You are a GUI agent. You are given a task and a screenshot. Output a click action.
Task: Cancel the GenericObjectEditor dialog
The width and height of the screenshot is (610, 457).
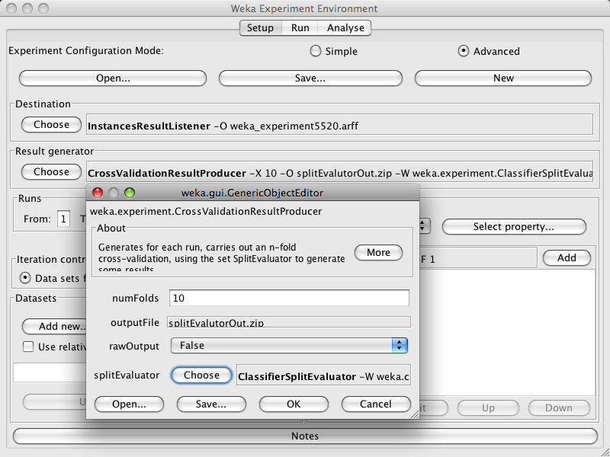(376, 404)
